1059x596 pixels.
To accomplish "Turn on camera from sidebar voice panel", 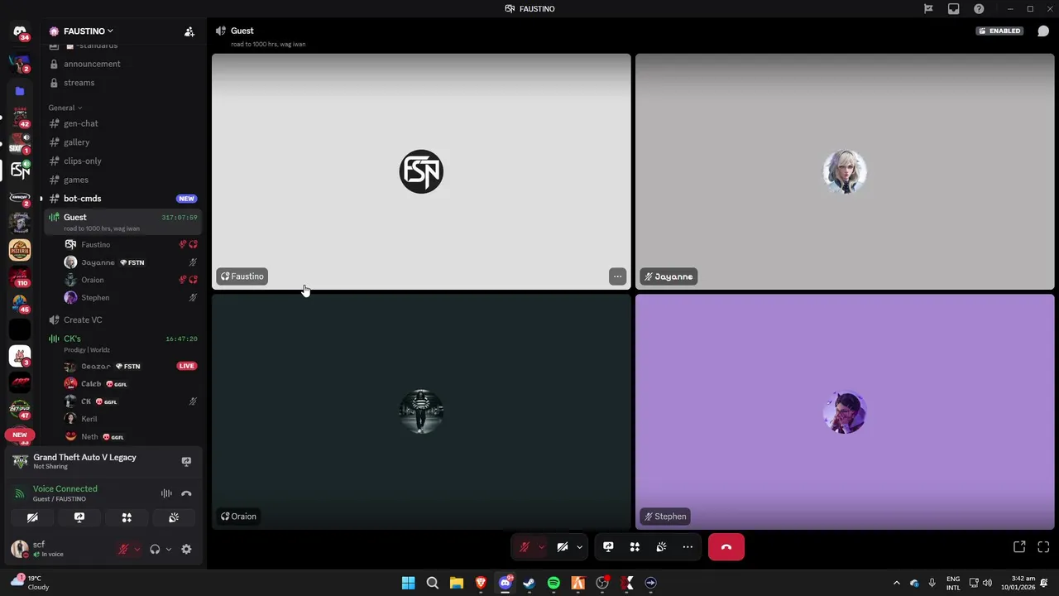I will coord(32,517).
